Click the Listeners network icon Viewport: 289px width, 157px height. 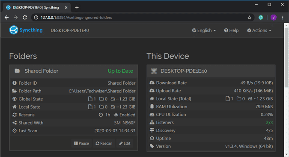click(152, 122)
